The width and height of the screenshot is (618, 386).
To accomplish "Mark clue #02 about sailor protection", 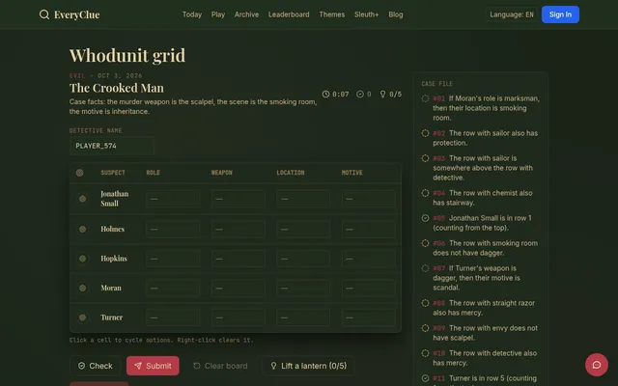I will [425, 133].
